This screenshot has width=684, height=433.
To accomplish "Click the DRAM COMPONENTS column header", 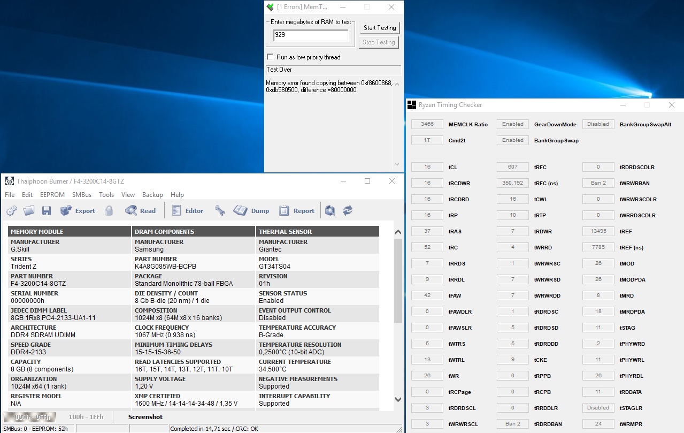I will tap(194, 232).
